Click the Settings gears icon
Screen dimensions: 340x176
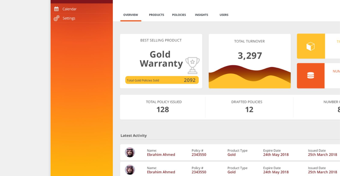click(56, 19)
